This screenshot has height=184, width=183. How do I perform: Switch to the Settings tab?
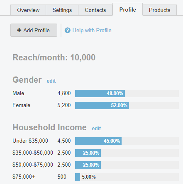[62, 10]
